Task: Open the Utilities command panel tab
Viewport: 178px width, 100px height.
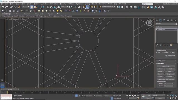Action: click(175, 20)
